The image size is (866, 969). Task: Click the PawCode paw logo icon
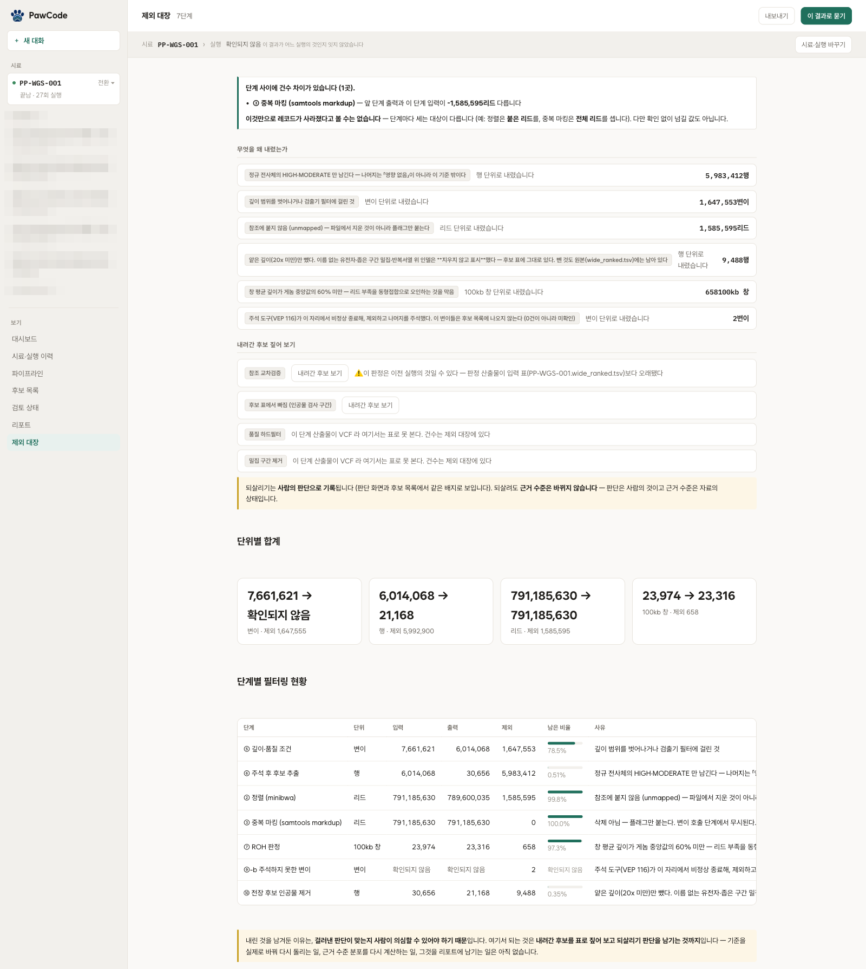pyautogui.click(x=17, y=15)
